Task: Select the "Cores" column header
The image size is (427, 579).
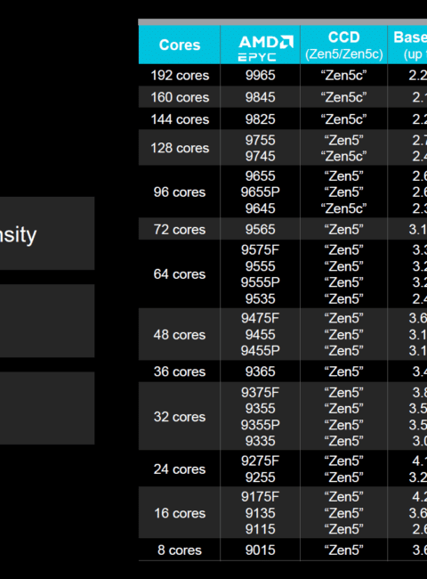Action: click(180, 45)
